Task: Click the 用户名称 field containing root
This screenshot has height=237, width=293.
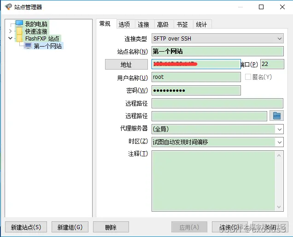Action: 196,77
